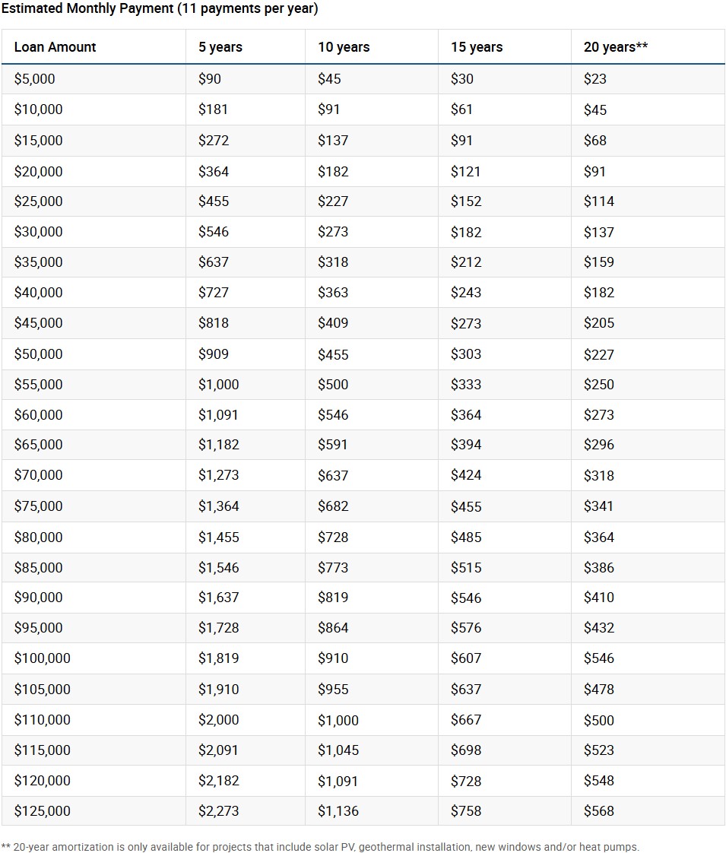Select the $100,000 loan amount cell
726x853 pixels.
pyautogui.click(x=43, y=658)
